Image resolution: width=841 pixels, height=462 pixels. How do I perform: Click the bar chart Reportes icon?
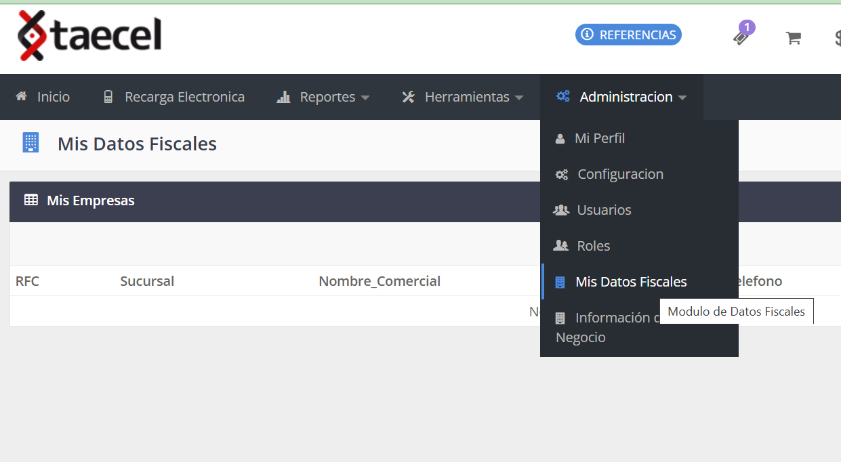click(x=283, y=97)
